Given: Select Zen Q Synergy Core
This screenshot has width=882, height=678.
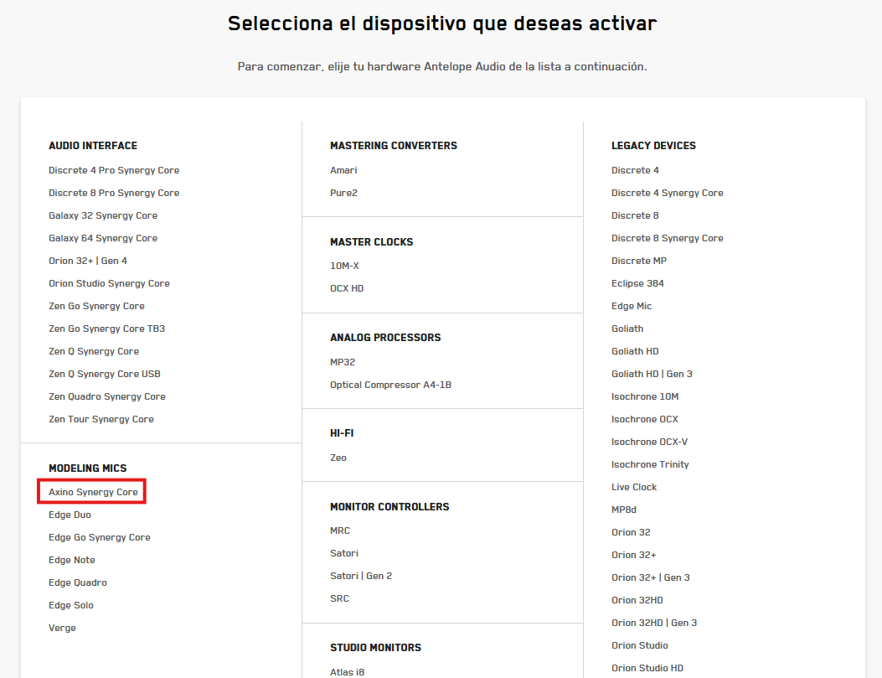Looking at the screenshot, I should coord(94,351).
